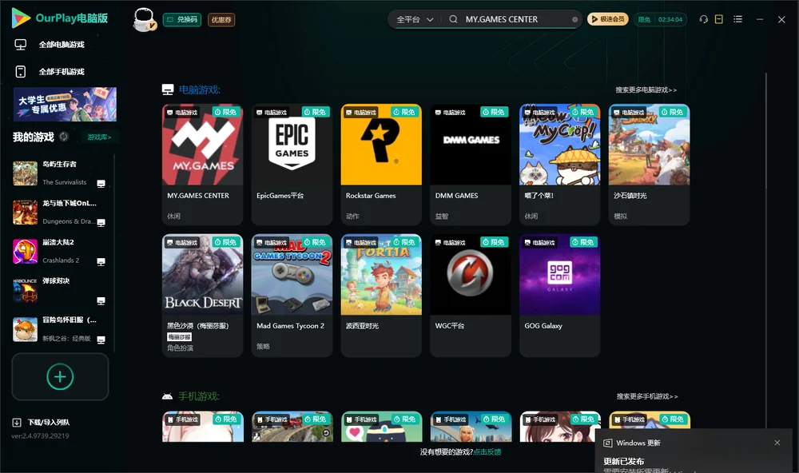
Task: Select the 波西亚时光 game card
Action: (x=381, y=296)
